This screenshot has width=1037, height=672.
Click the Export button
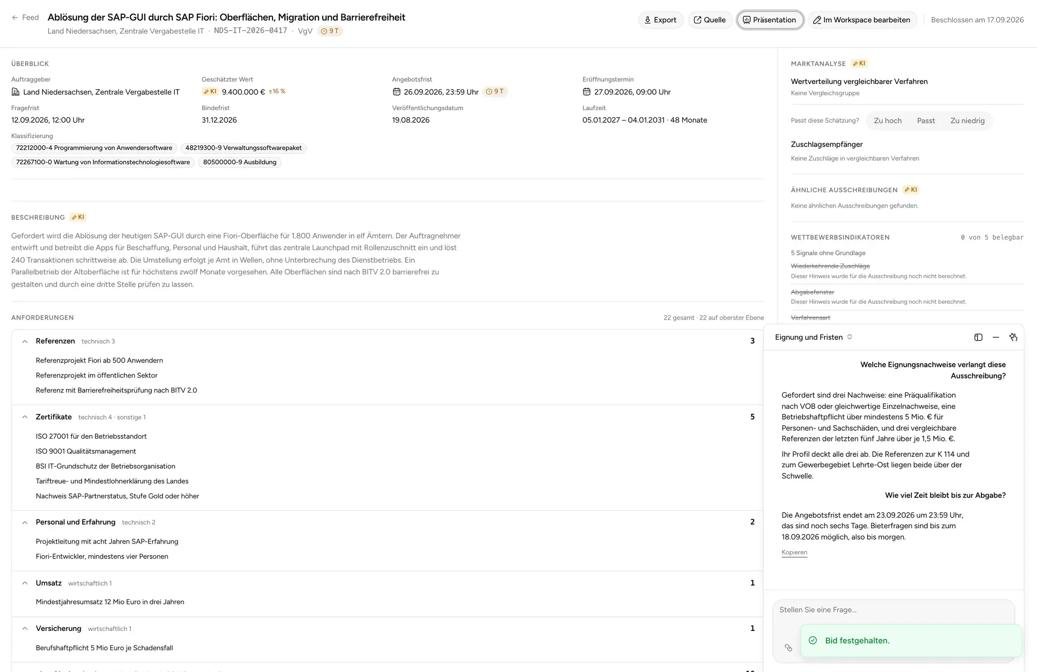point(661,20)
